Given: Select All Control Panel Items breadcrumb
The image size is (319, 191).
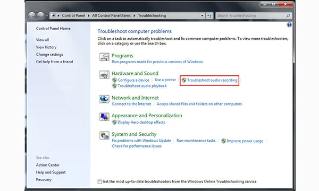Looking at the screenshot, I should [x=111, y=15].
